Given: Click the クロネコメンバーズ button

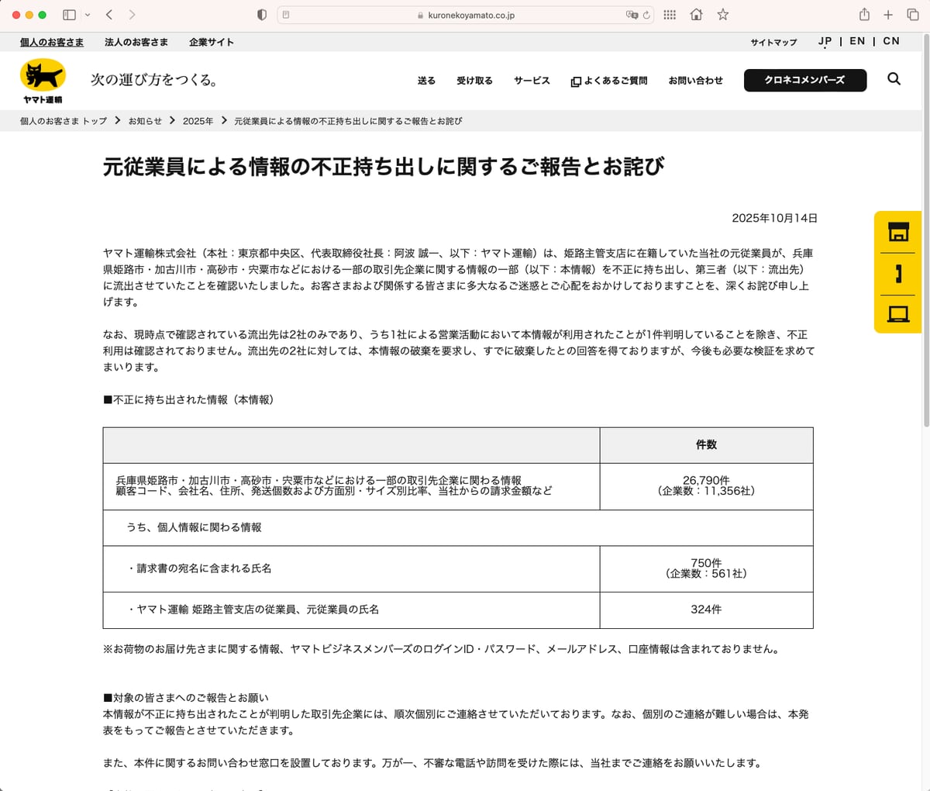Looking at the screenshot, I should 804,80.
